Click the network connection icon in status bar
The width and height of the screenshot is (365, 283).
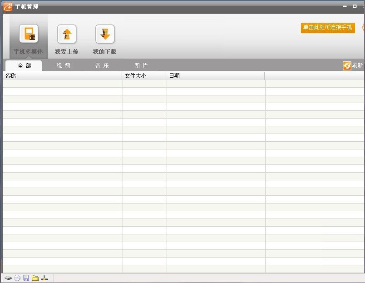[44, 278]
